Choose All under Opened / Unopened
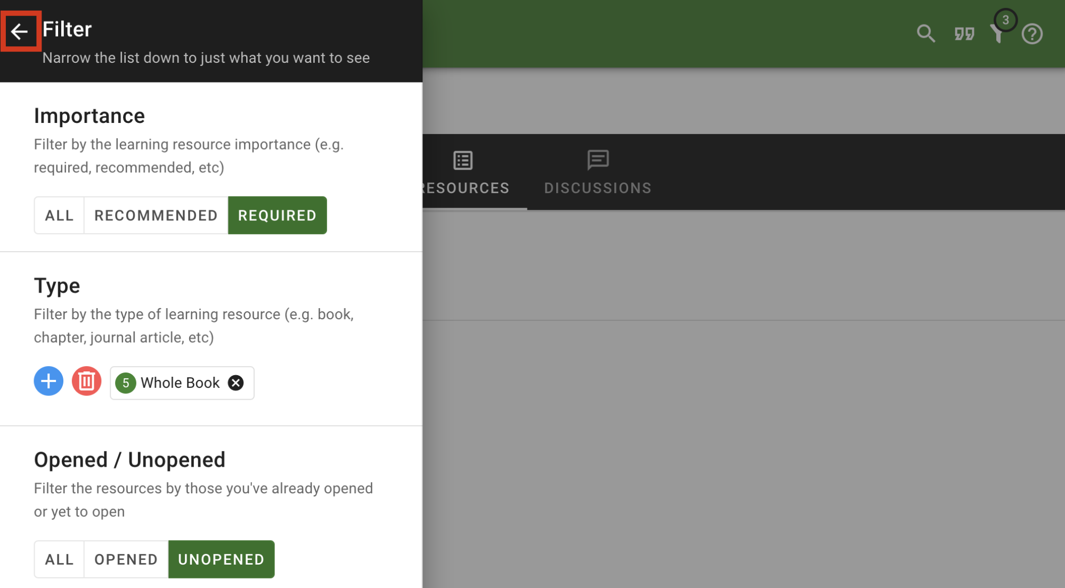1065x588 pixels. point(59,559)
